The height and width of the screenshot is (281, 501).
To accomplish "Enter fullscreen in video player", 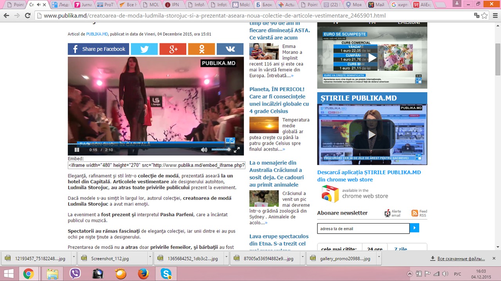I will [237, 150].
